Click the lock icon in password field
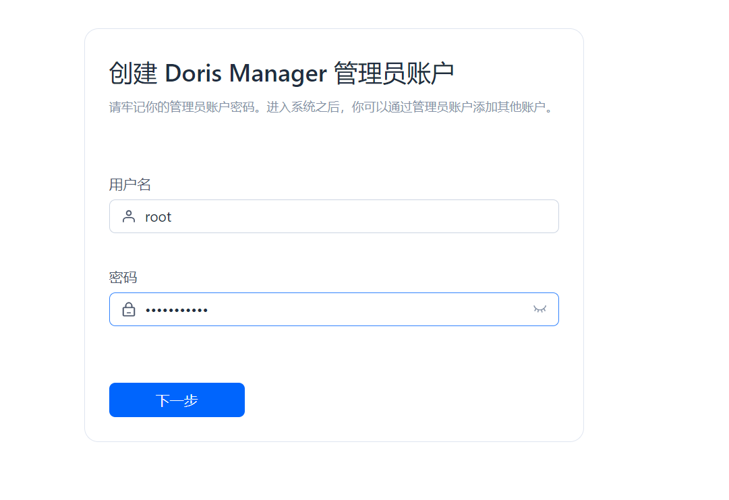 129,309
